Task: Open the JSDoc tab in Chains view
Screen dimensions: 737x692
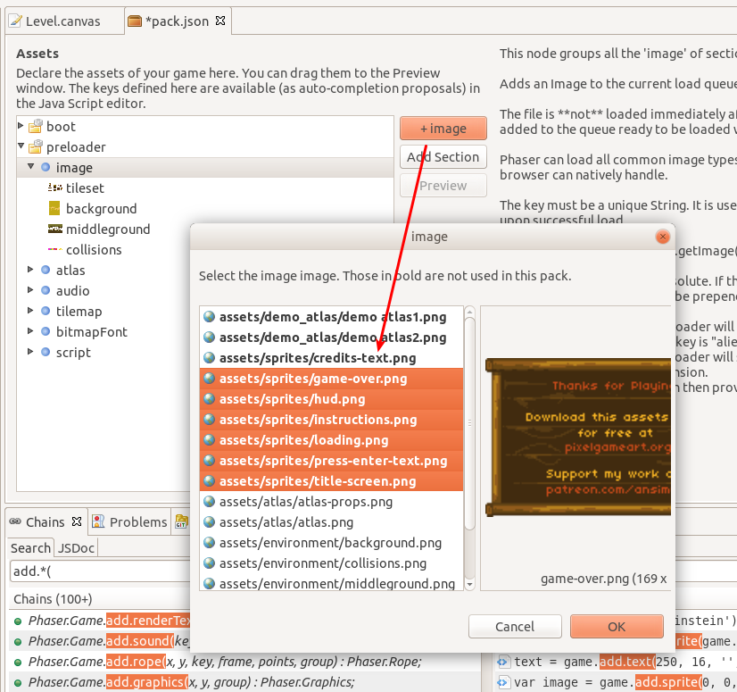Action: 76,547
